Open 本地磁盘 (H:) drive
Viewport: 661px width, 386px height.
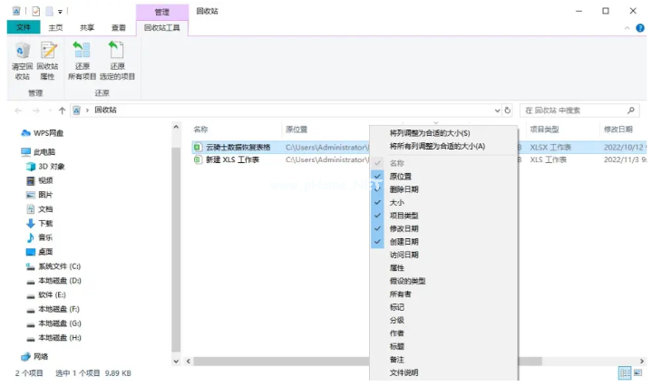pyautogui.click(x=53, y=338)
